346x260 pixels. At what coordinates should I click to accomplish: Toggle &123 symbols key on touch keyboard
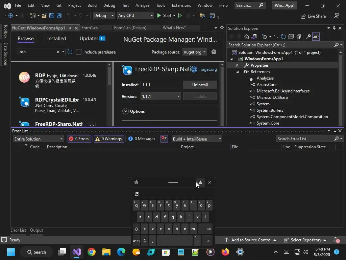pyautogui.click(x=137, y=241)
